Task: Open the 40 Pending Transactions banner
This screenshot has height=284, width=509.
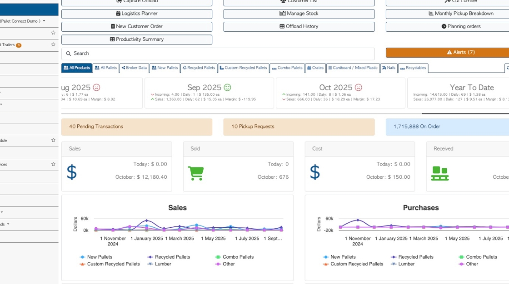Action: pos(137,127)
